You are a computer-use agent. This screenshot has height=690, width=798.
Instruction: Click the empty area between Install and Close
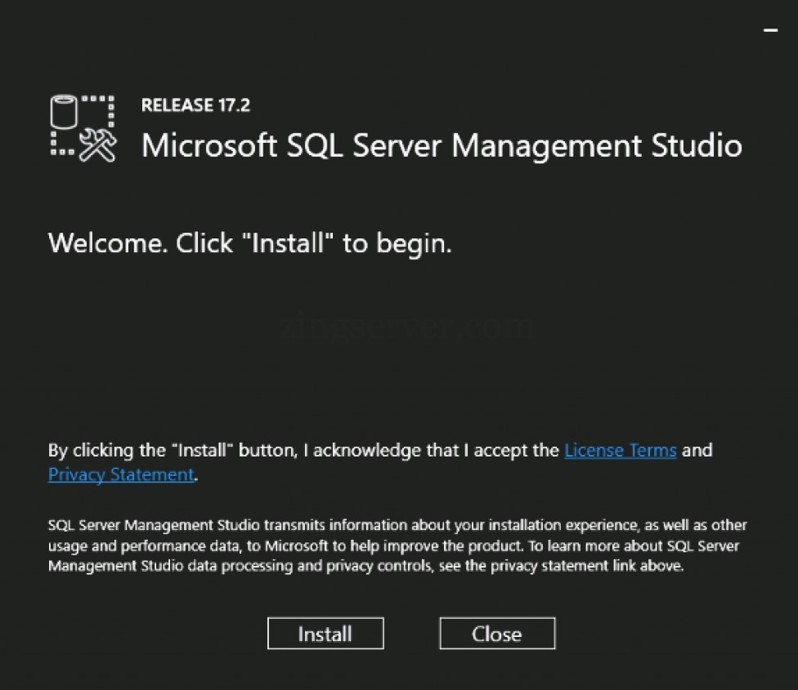coord(411,634)
